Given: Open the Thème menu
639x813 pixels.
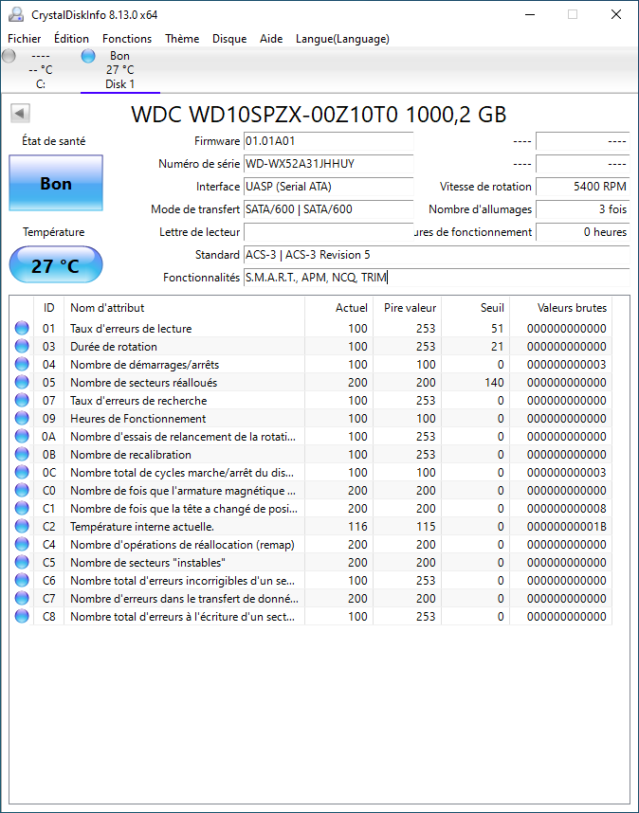Looking at the screenshot, I should pyautogui.click(x=182, y=39).
